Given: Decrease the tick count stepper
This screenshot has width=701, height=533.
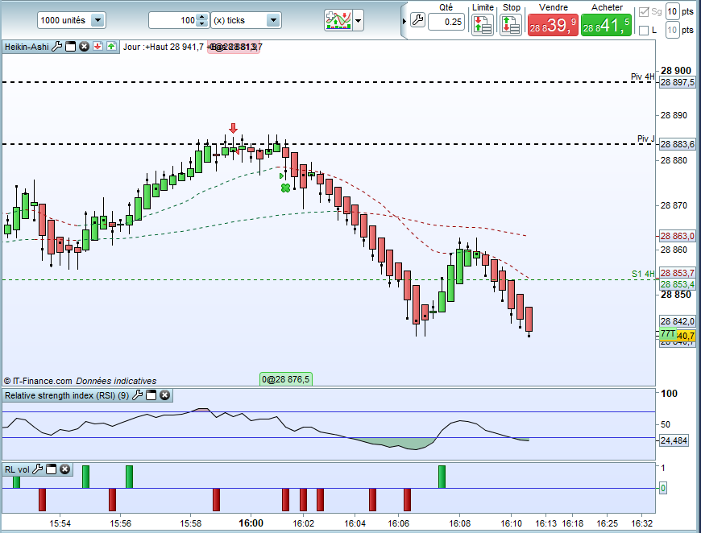Looking at the screenshot, I should click(x=202, y=23).
